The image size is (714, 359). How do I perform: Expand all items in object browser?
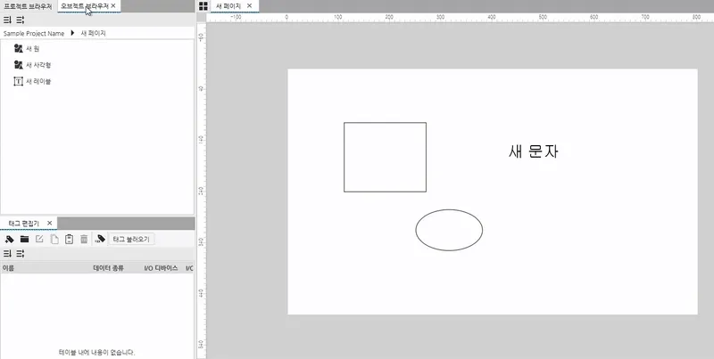coord(8,19)
